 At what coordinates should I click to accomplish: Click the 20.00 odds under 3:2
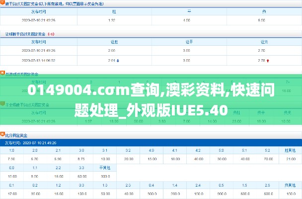pos(129,159)
